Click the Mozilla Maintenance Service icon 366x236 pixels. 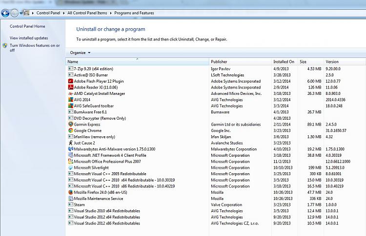pos(70,199)
